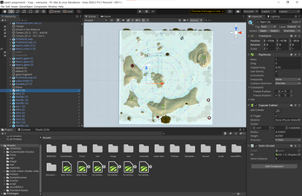Image resolution: width=302 pixels, height=196 pixels.
Task: Open the 3DMODEL folder thumbnail
Action: pyautogui.click(x=51, y=149)
